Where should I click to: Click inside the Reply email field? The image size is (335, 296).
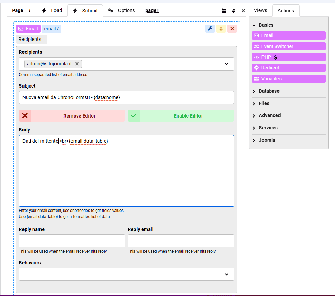tap(181, 241)
